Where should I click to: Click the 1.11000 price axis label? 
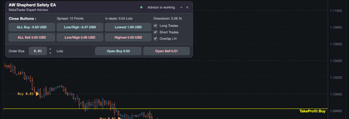[336, 11]
